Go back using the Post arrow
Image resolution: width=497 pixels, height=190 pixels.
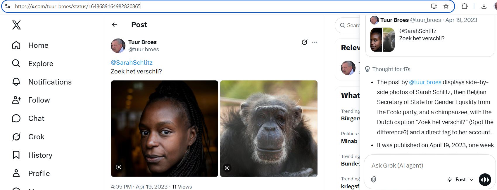point(115,25)
